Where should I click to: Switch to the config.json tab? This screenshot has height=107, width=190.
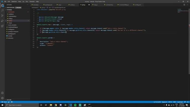click(138, 5)
